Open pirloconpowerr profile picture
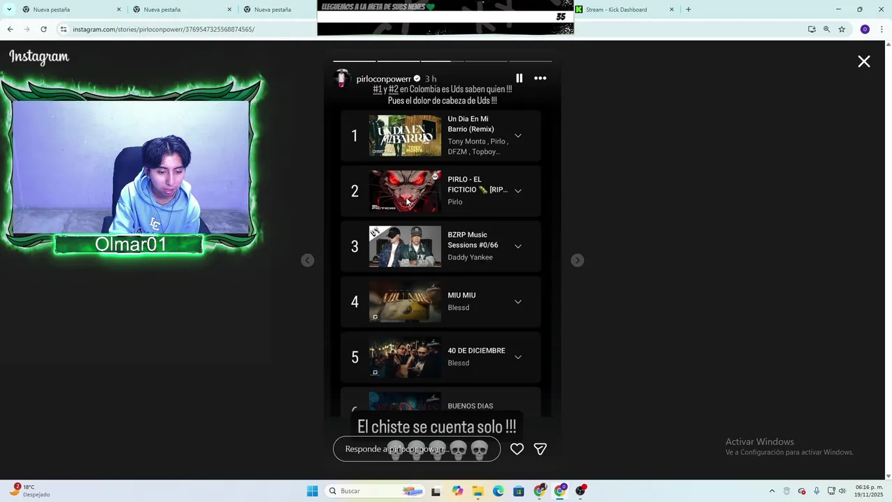Screen dimensions: 892x502 click(x=342, y=78)
